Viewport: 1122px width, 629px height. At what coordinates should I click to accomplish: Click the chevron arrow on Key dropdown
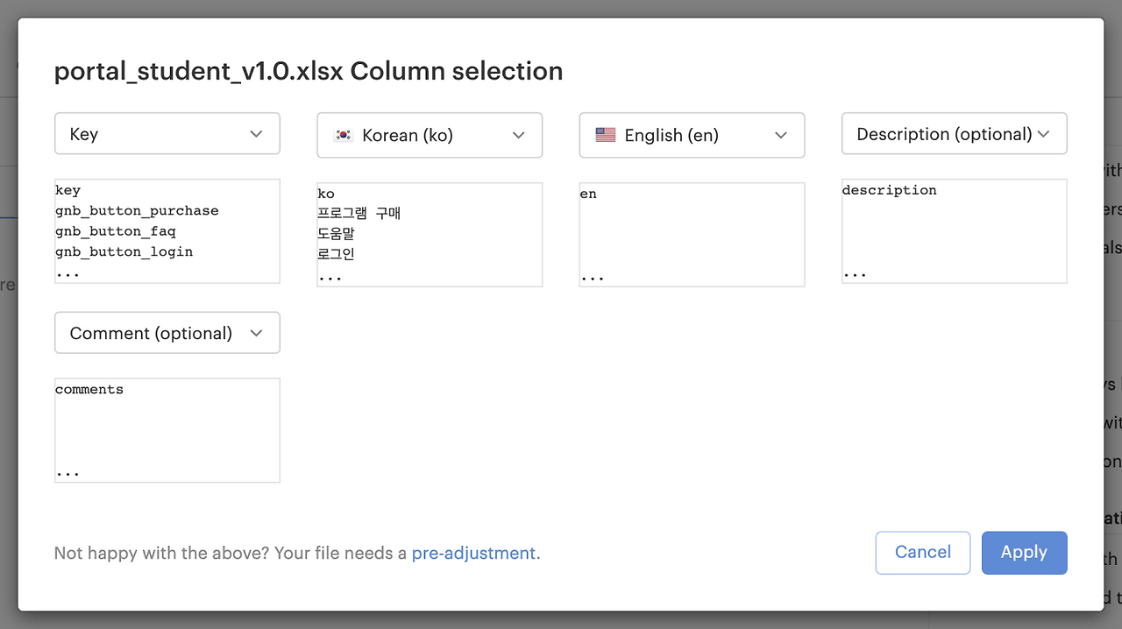(x=256, y=134)
